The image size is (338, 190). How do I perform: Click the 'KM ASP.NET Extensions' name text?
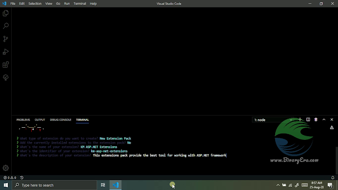99,147
